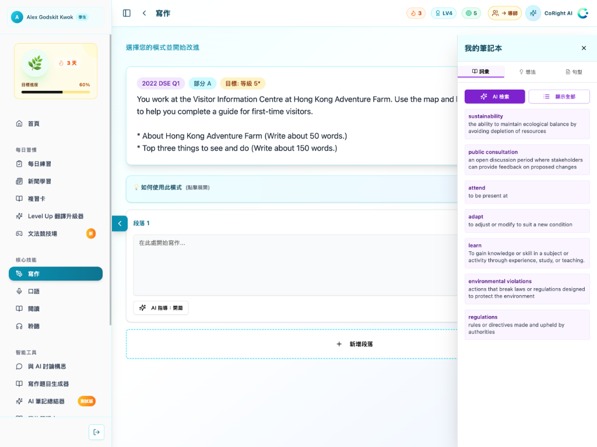The height and width of the screenshot is (447, 597).
Task: Open 複習卡 review cards
Action: click(55, 199)
